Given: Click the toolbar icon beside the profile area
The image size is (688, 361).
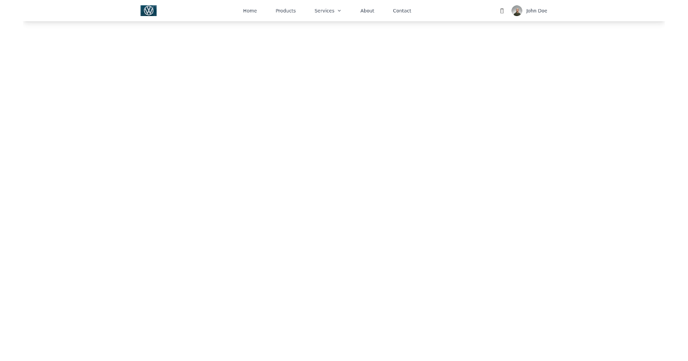Looking at the screenshot, I should pyautogui.click(x=502, y=10).
